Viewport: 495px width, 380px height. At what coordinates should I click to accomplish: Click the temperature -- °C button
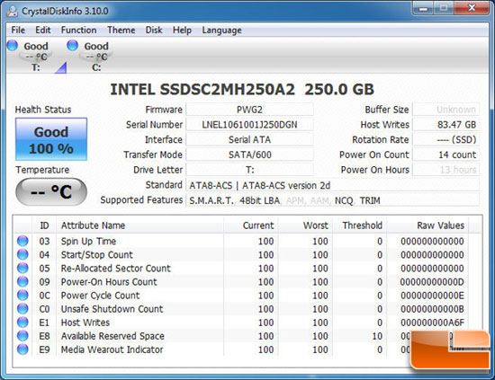pyautogui.click(x=51, y=191)
